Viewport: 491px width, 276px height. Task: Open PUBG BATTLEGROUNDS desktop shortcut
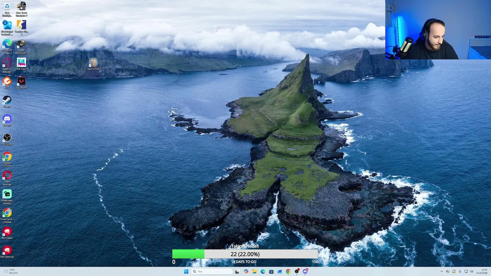pyautogui.click(x=21, y=46)
